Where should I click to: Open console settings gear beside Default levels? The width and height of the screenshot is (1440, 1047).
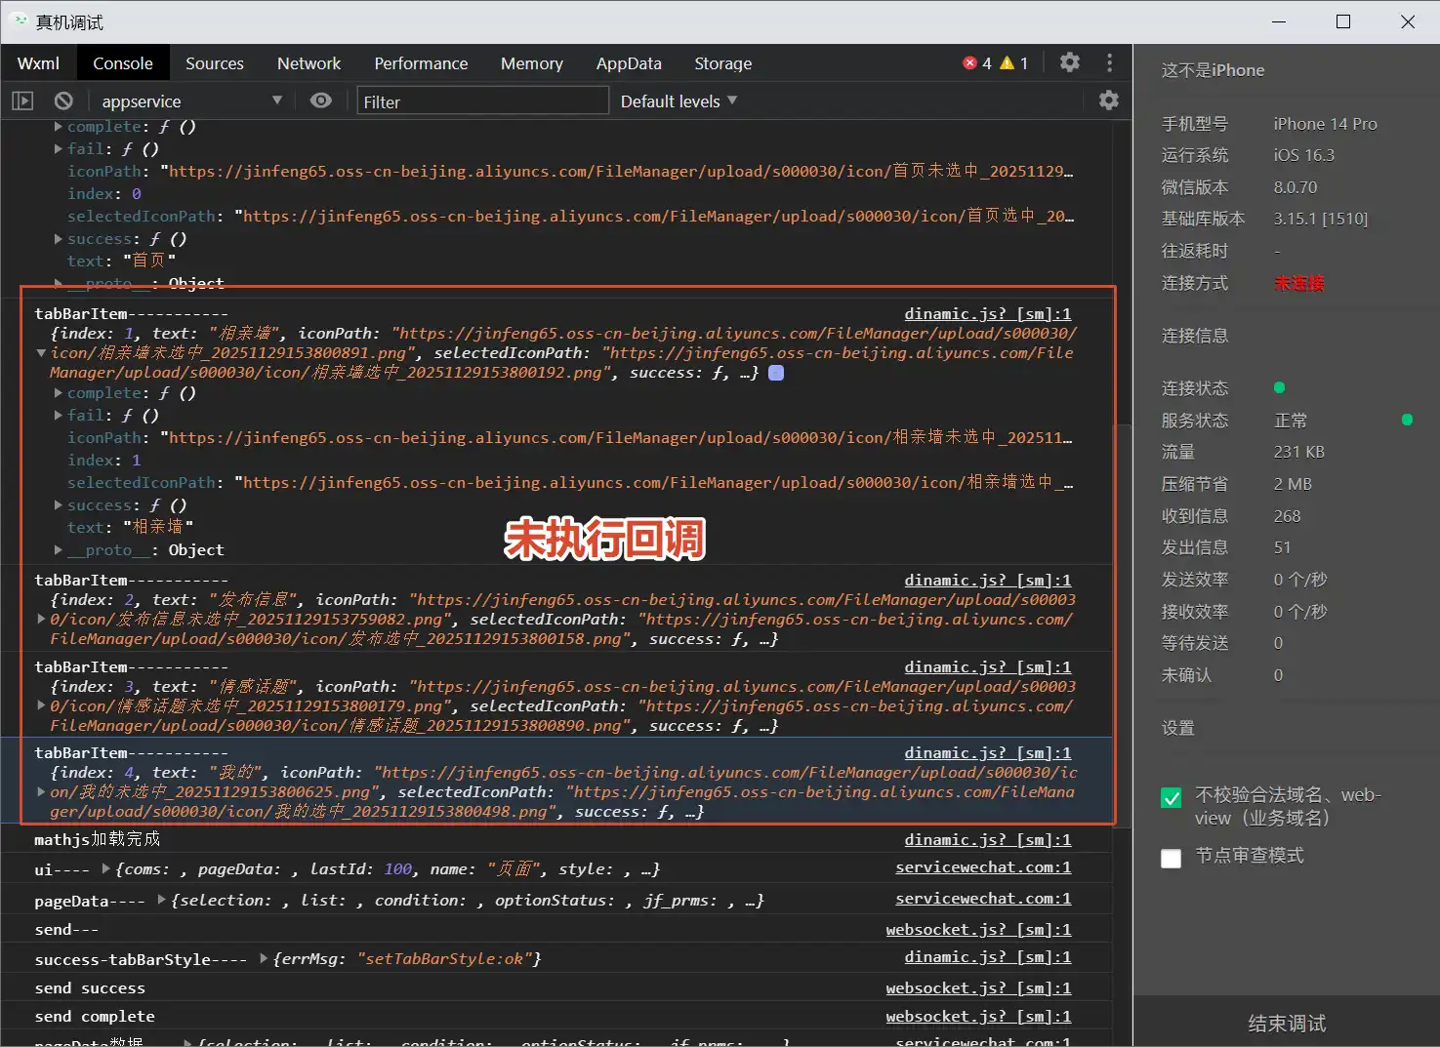point(1108,101)
